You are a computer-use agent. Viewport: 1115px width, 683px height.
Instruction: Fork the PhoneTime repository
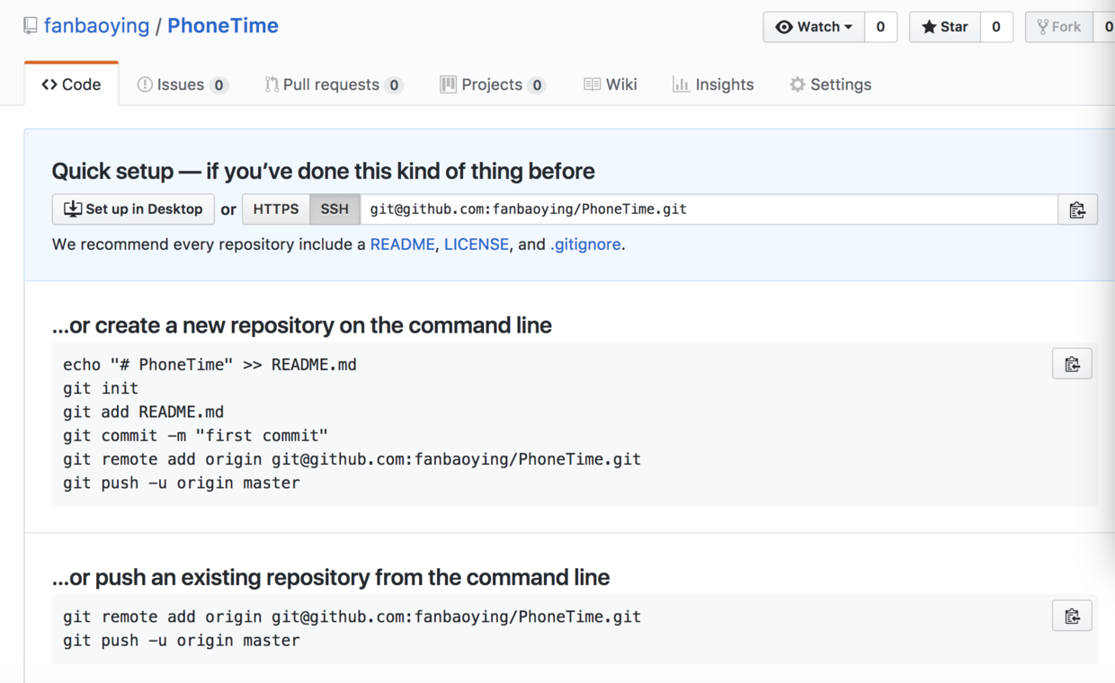tap(1059, 27)
